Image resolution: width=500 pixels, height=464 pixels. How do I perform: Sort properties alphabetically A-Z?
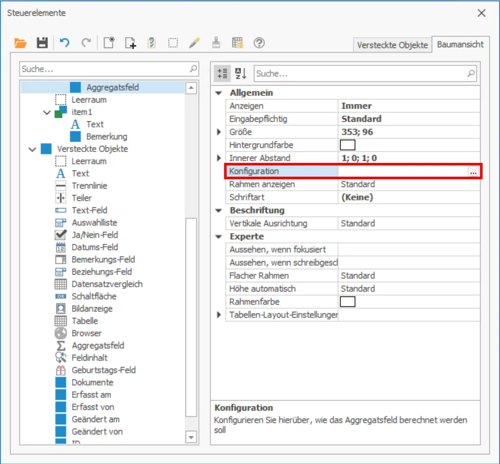(x=241, y=73)
